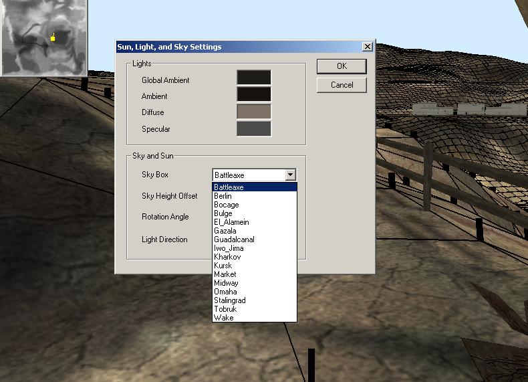
Task: Click the minimap thumbnail in the corner
Action: coord(44,37)
